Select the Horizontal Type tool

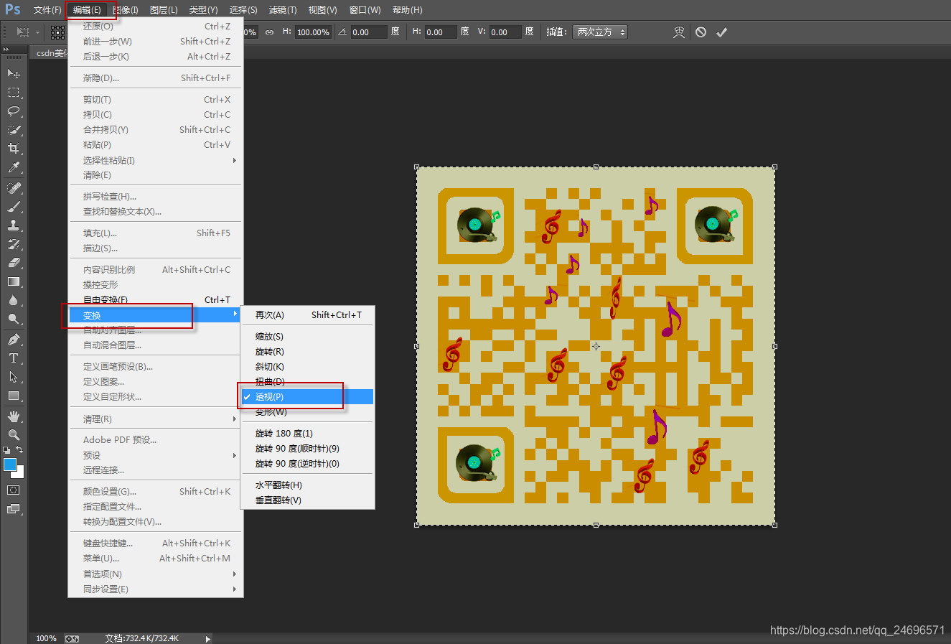(x=14, y=358)
